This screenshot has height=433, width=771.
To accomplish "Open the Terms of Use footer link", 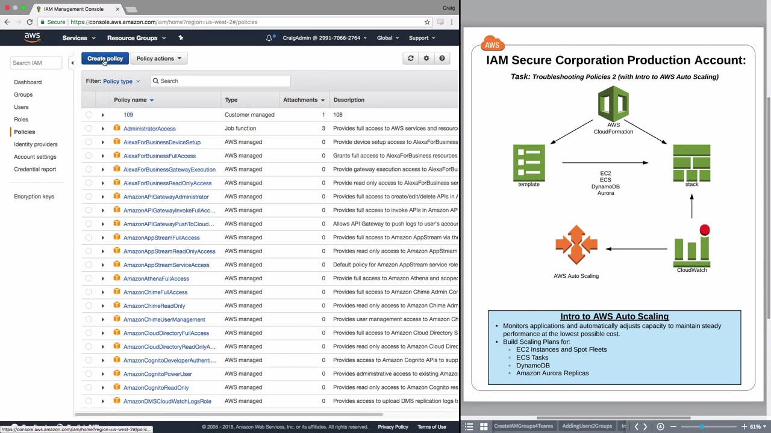I will [x=432, y=427].
